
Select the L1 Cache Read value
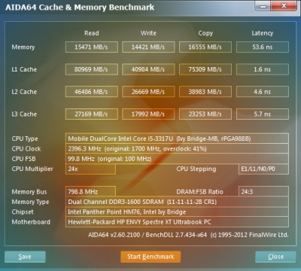click(92, 69)
